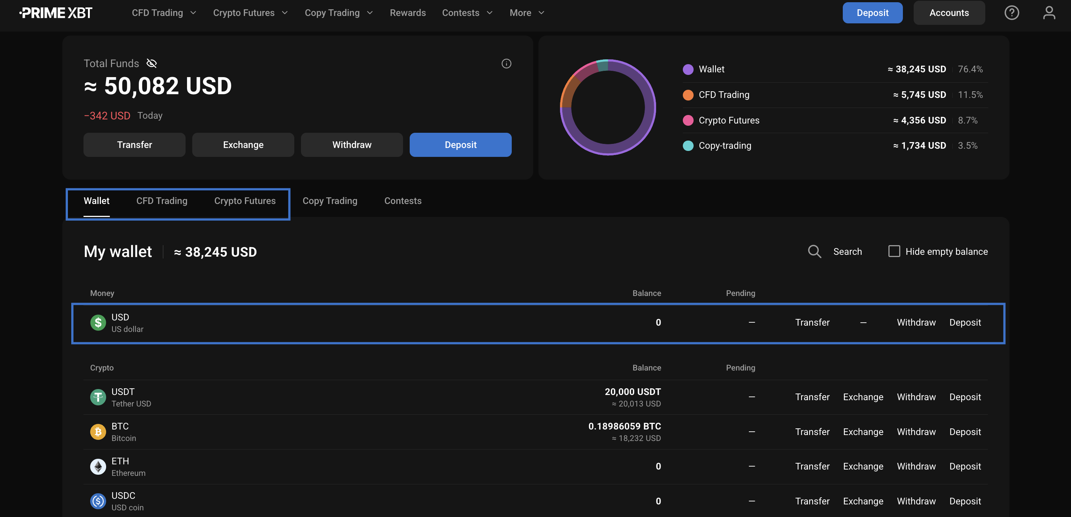Click the USD dollar coin icon
This screenshot has width=1071, height=517.
point(98,323)
